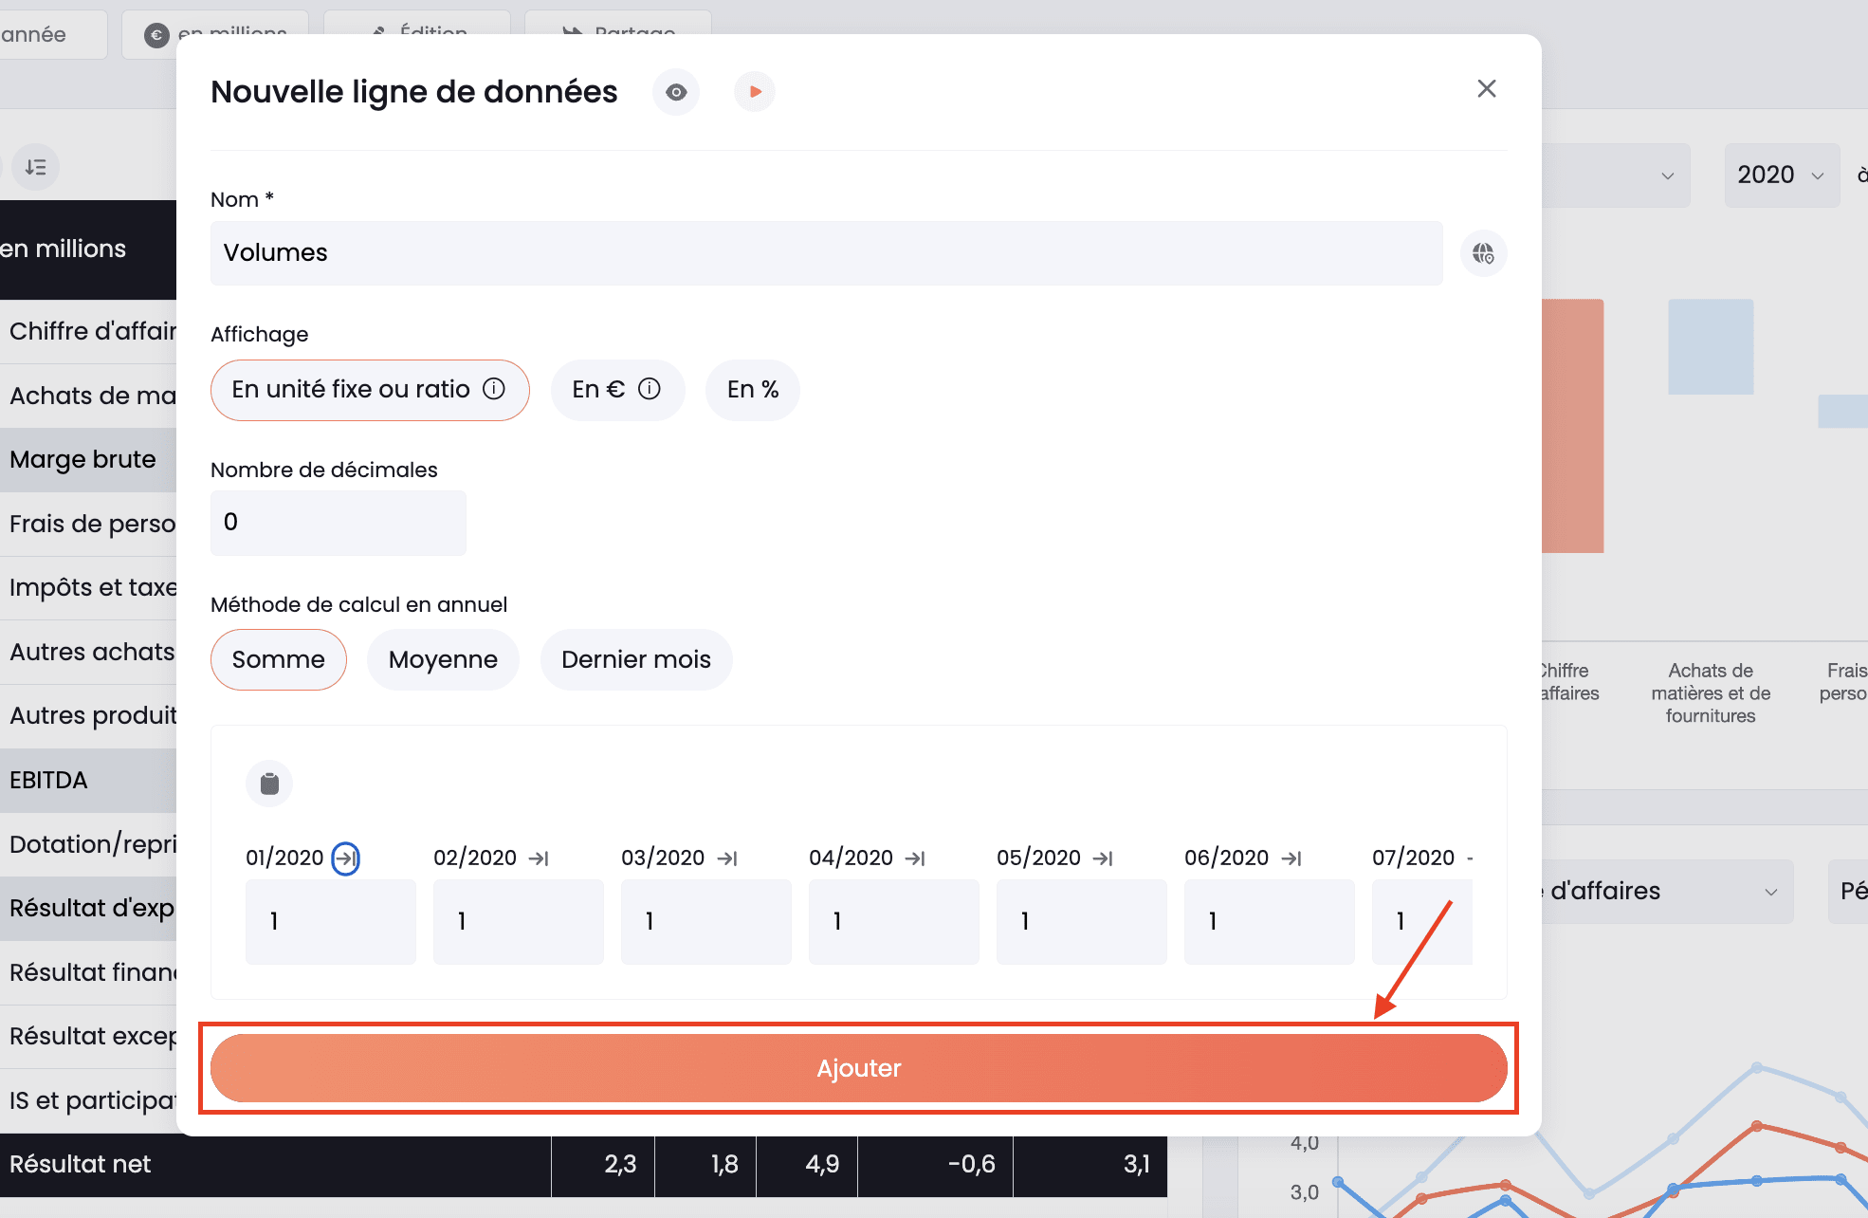Choose Moyenne as annual calculation method
Screen dimensions: 1868x1218
(x=443, y=659)
